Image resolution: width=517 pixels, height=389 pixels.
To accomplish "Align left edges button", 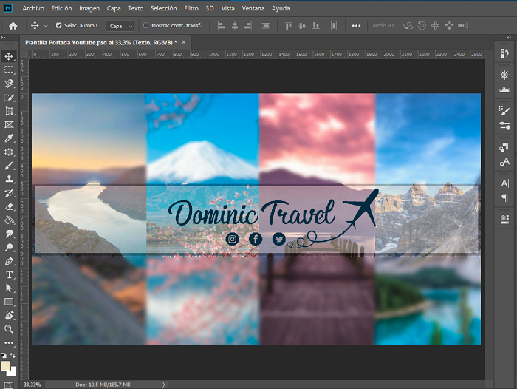I will (x=222, y=25).
